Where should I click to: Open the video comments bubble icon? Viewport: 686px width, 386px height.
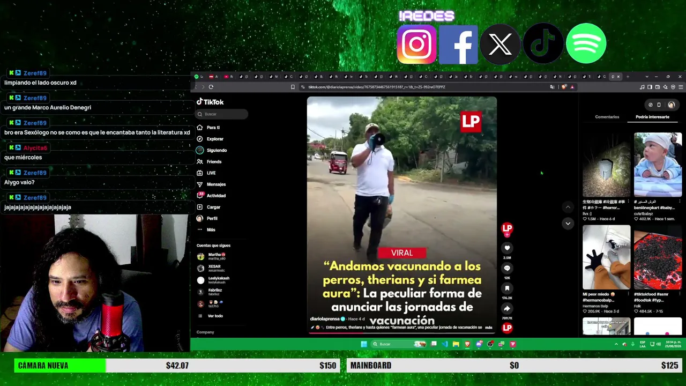(507, 268)
